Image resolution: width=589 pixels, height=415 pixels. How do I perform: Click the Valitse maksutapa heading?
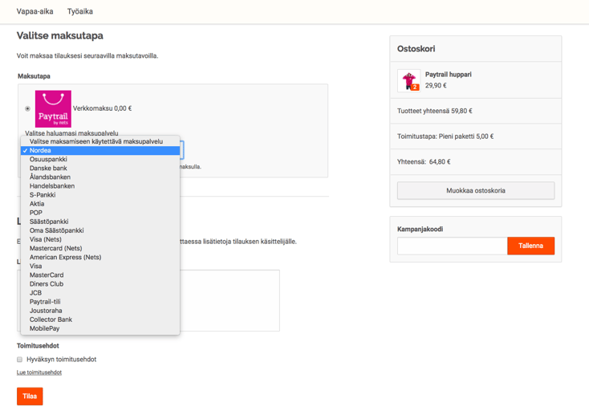59,35
